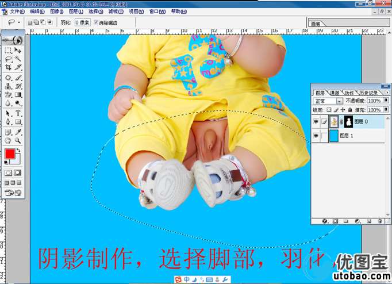The height and width of the screenshot is (284, 392).
Task: Hide 图层 0 with eye icon
Action: point(316,121)
